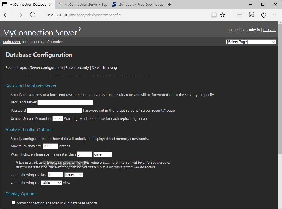
Task: Open the More actions ellipsis menu
Action: click(275, 15)
